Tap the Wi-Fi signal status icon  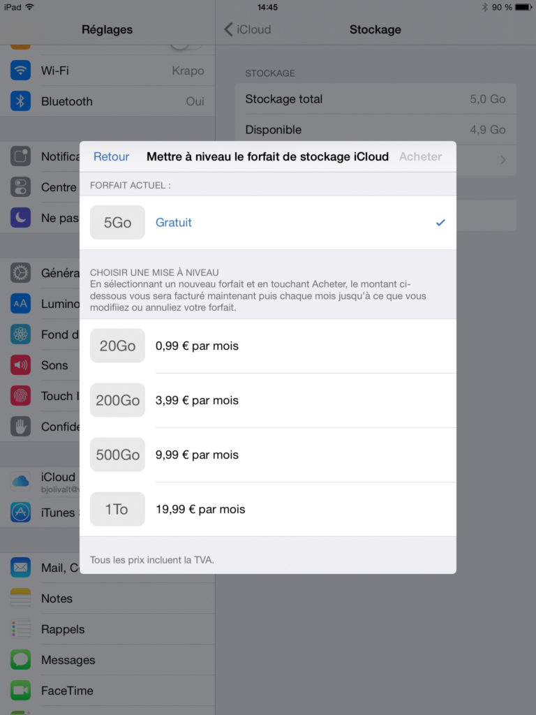(x=29, y=7)
